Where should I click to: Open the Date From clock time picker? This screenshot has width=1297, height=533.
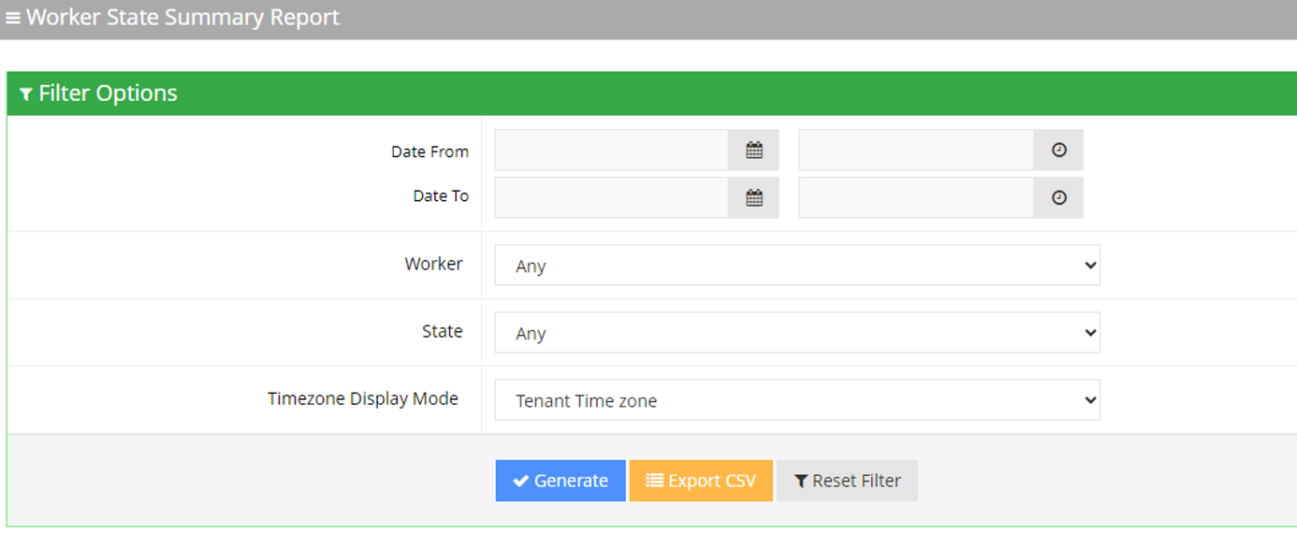coord(1058,150)
